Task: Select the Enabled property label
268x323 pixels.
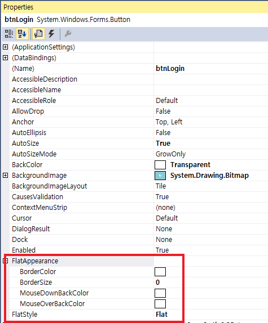Action: pyautogui.click(x=24, y=250)
